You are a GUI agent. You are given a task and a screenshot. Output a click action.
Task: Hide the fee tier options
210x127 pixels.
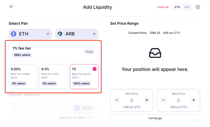(x=89, y=52)
